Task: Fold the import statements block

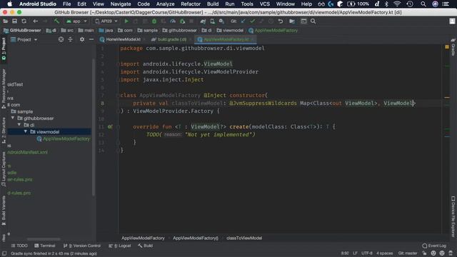Action: point(119,64)
